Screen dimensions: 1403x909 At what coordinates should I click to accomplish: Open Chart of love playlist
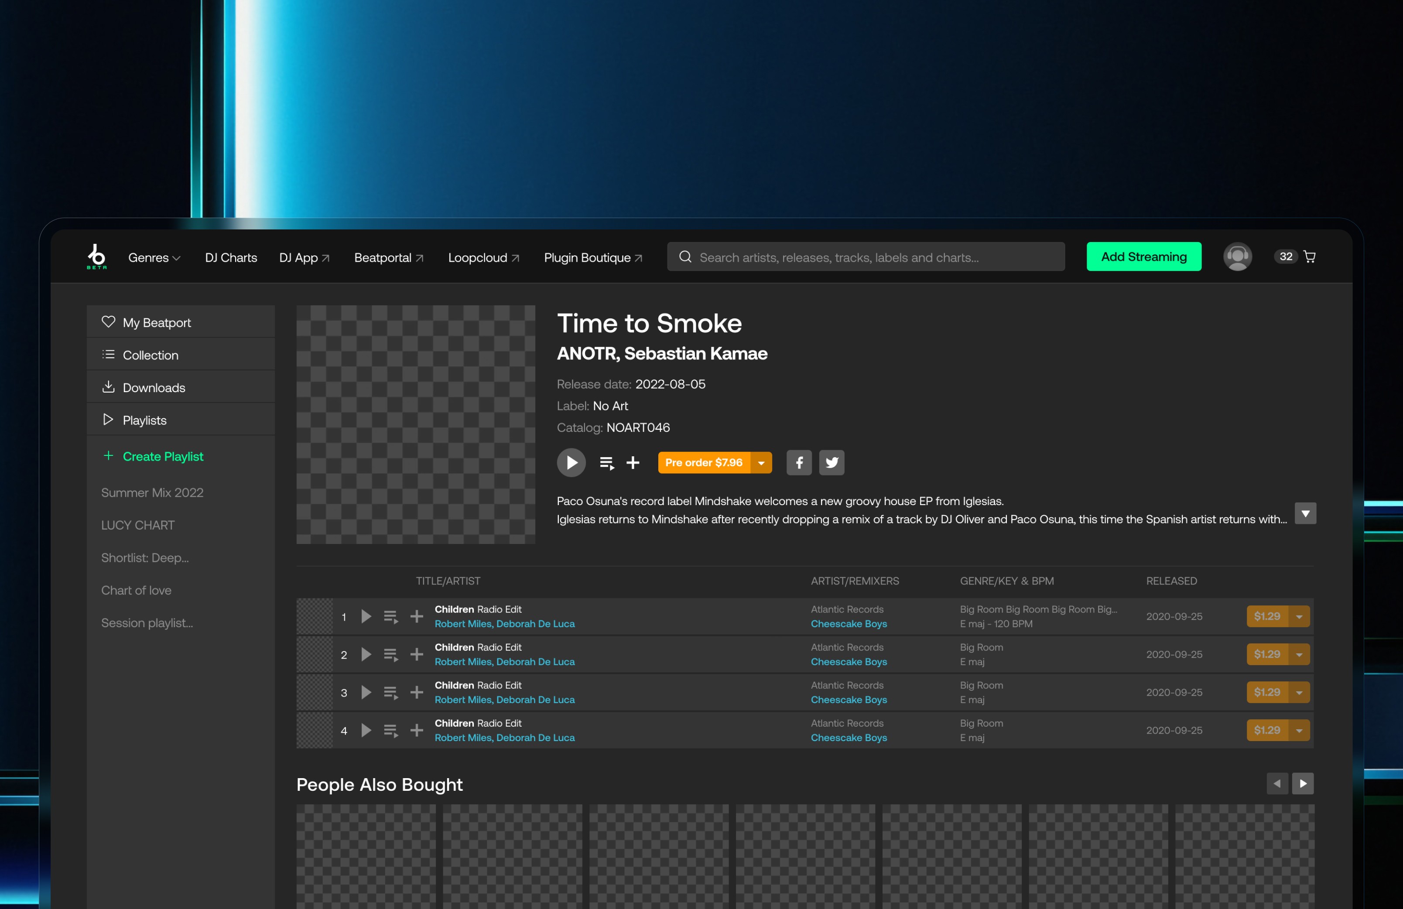click(x=136, y=590)
